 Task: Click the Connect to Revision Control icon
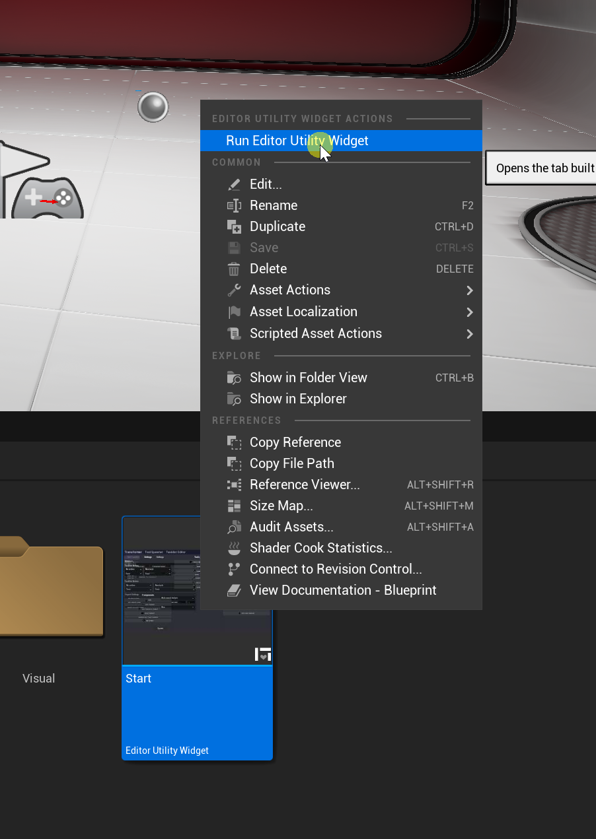tap(234, 570)
